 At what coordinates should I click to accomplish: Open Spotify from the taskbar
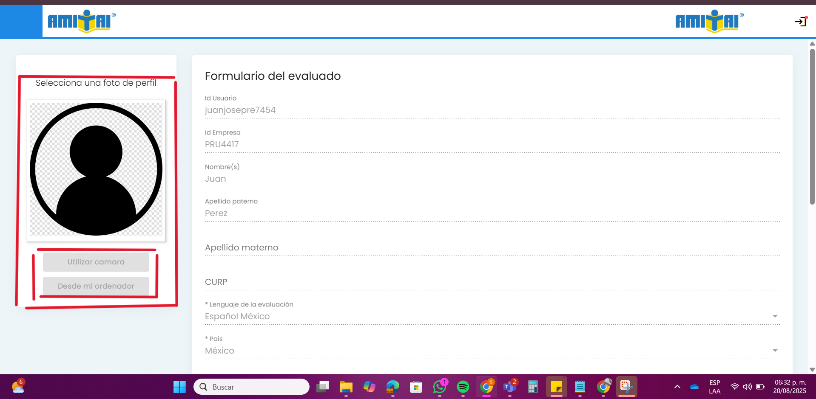pos(463,387)
